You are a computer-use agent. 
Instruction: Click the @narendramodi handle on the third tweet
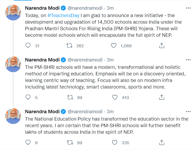pos(85,111)
